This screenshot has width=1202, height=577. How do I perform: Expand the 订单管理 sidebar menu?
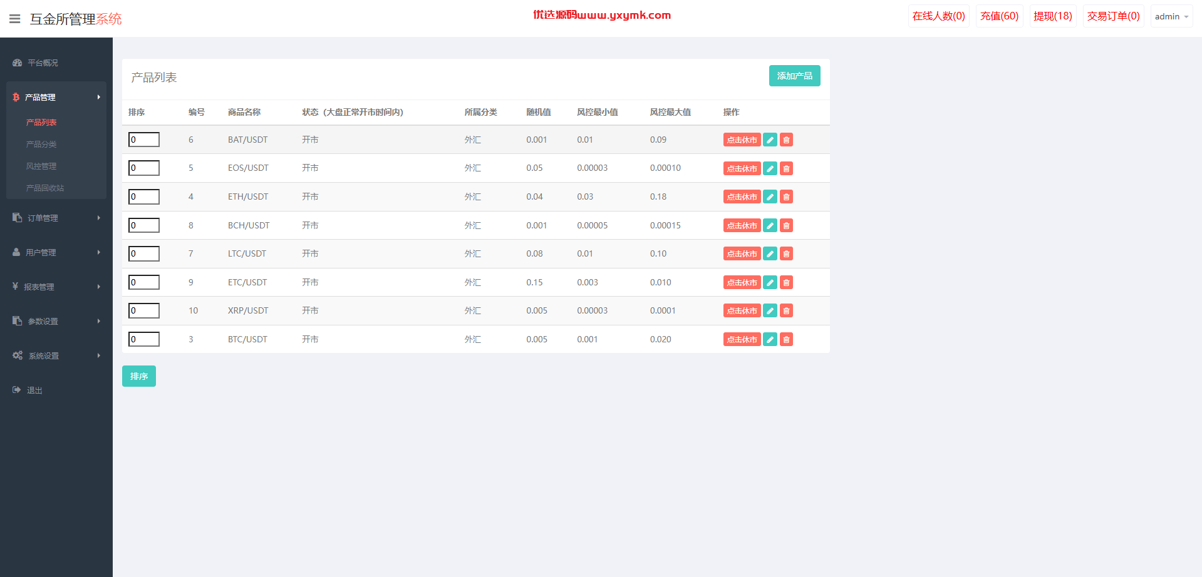pos(56,218)
